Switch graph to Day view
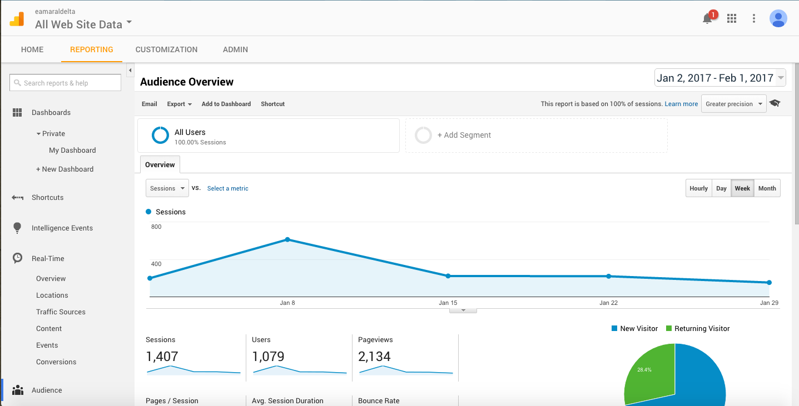Screen dimensions: 799x406 tap(721, 188)
